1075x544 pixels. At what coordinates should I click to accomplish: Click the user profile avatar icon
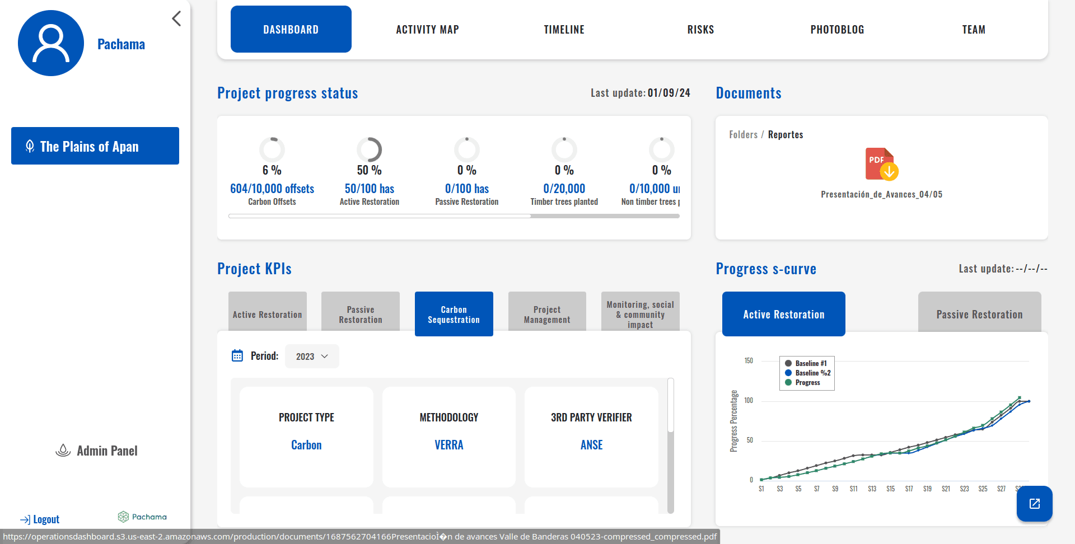coord(51,43)
